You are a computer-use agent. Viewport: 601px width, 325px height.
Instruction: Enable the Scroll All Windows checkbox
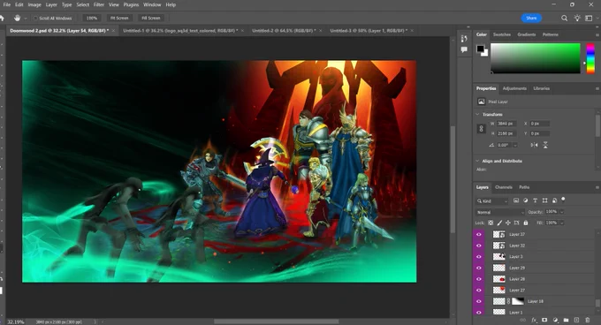click(x=35, y=18)
